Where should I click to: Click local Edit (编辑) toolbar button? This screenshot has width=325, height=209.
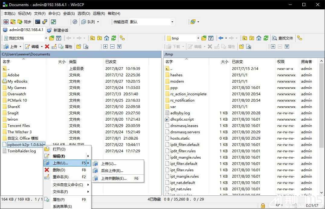tap(32, 46)
